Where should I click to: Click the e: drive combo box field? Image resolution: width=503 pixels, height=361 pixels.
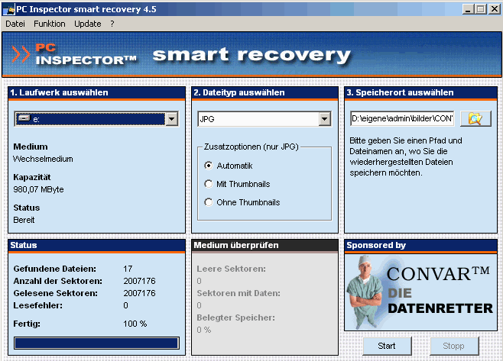96,119
